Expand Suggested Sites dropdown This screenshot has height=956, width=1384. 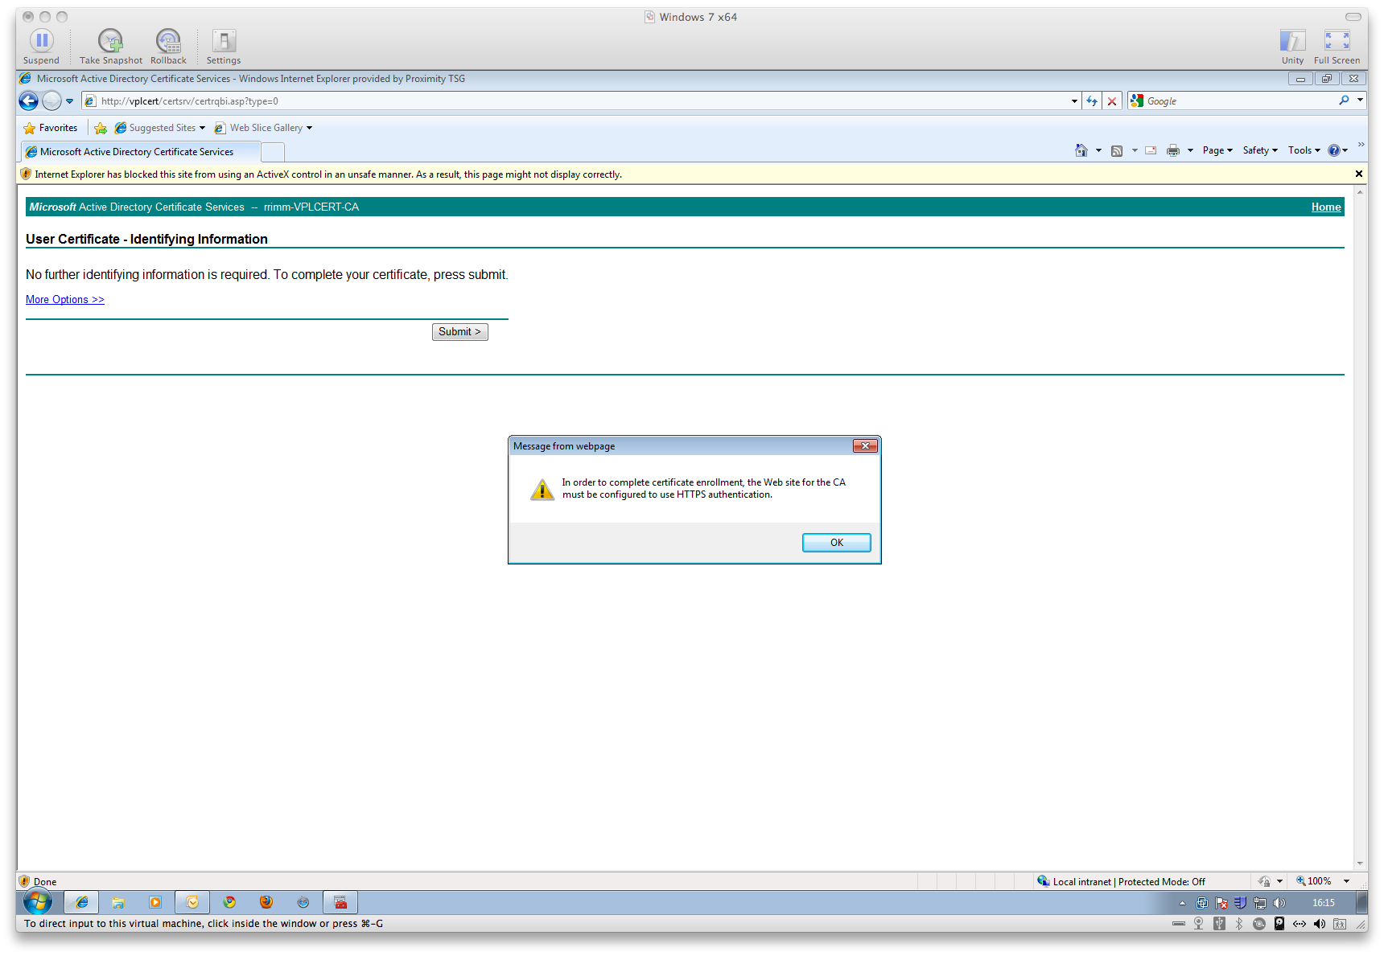coord(202,128)
